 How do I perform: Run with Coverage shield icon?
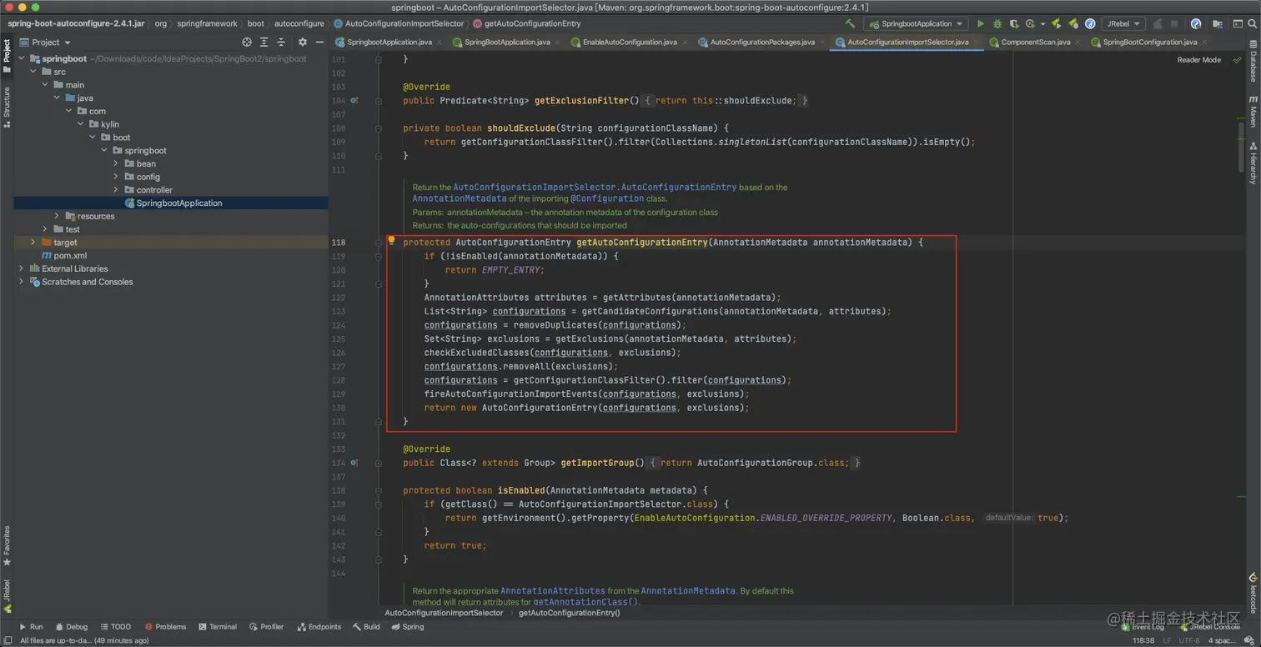[x=1014, y=24]
